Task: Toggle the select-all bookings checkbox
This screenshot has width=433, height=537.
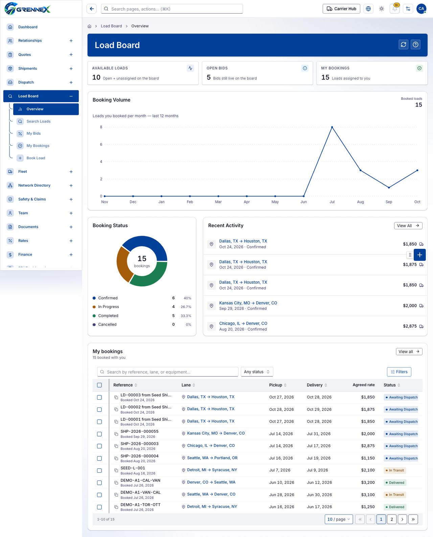Action: tap(99, 385)
